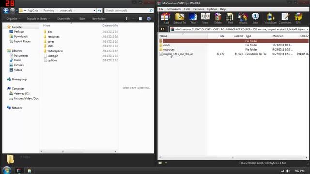Select the options file

tap(52, 60)
